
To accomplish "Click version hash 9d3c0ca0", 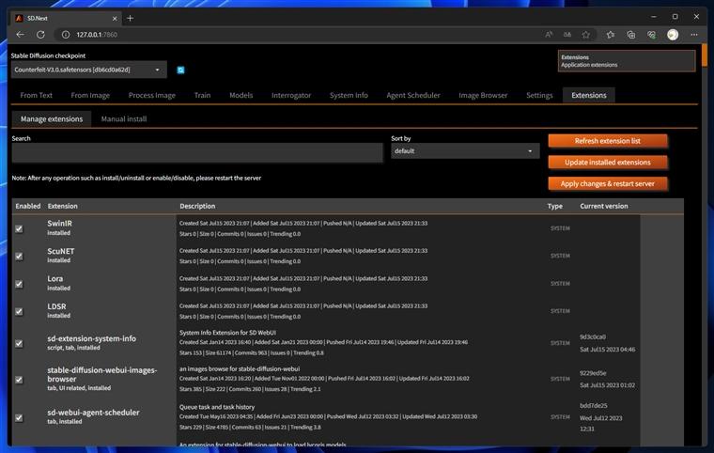I will (593, 336).
